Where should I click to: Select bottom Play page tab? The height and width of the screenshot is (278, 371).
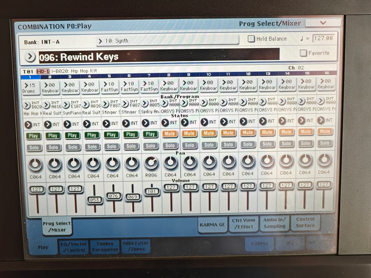pyautogui.click(x=43, y=247)
